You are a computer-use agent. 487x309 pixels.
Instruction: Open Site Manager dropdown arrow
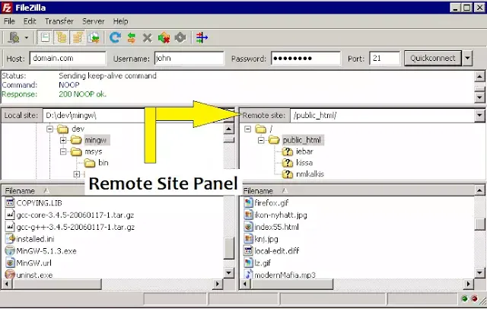pyautogui.click(x=27, y=38)
